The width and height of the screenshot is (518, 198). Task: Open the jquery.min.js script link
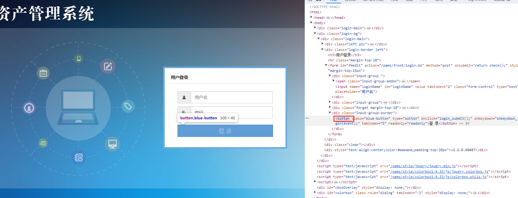tap(423, 166)
